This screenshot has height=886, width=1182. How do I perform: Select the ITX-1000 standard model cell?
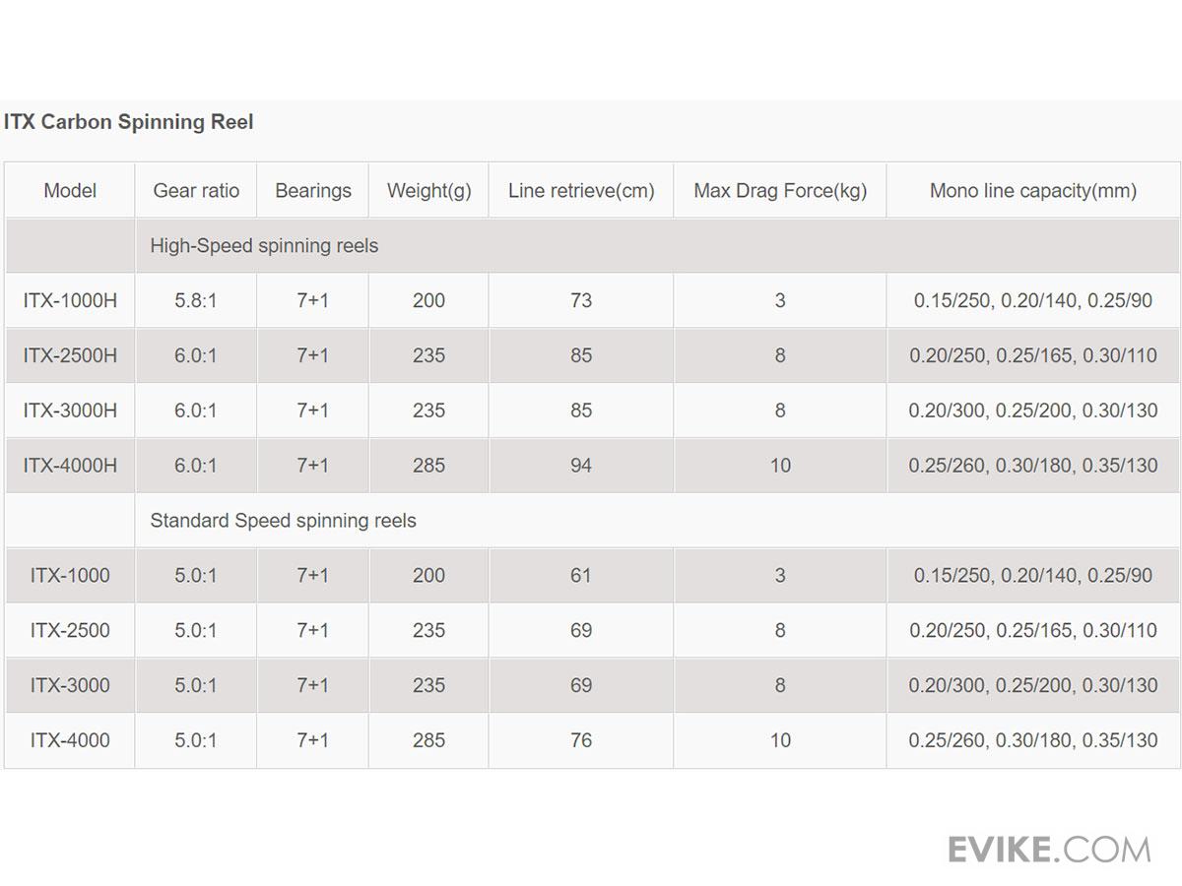point(70,576)
